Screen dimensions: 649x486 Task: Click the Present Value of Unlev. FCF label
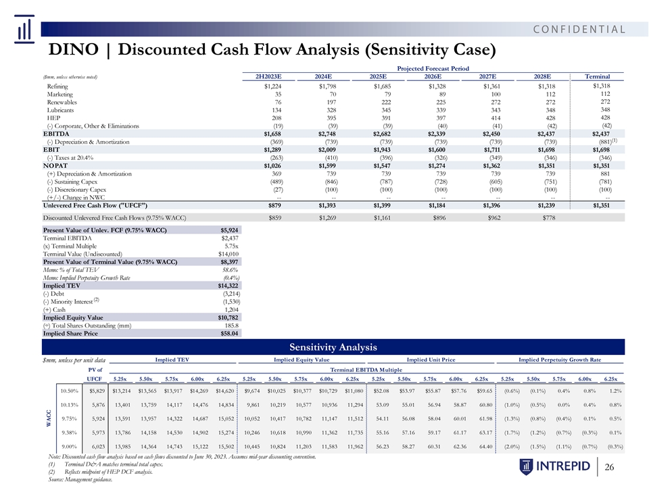[x=105, y=230]
